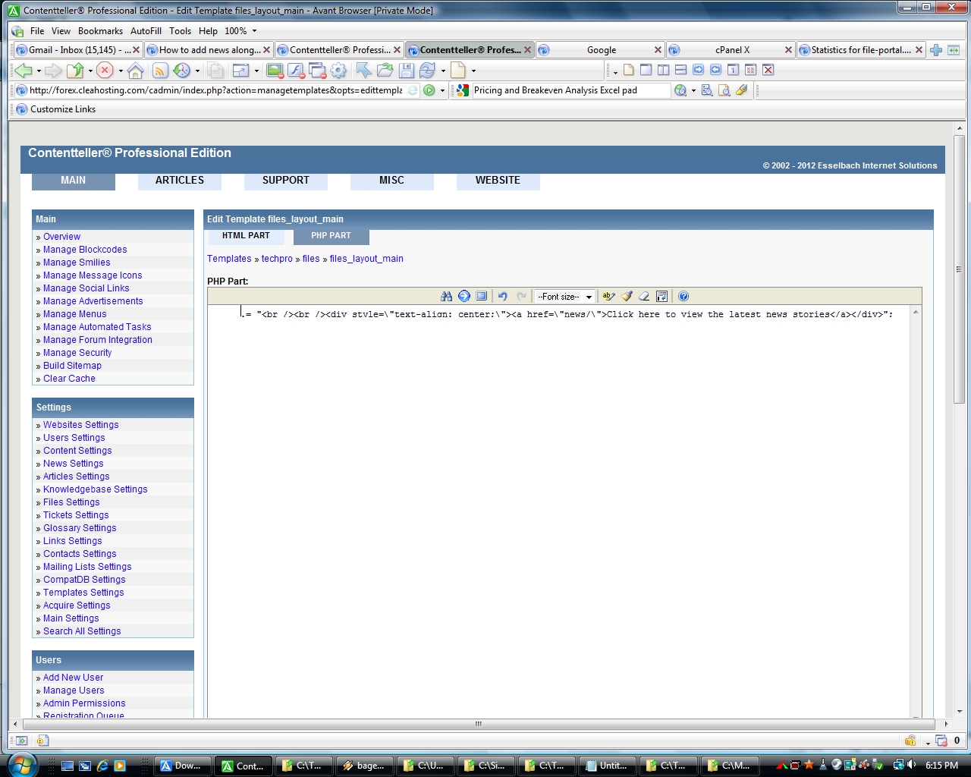Image resolution: width=971 pixels, height=777 pixels.
Task: Open the Bookmarks menu
Action: click(x=100, y=31)
